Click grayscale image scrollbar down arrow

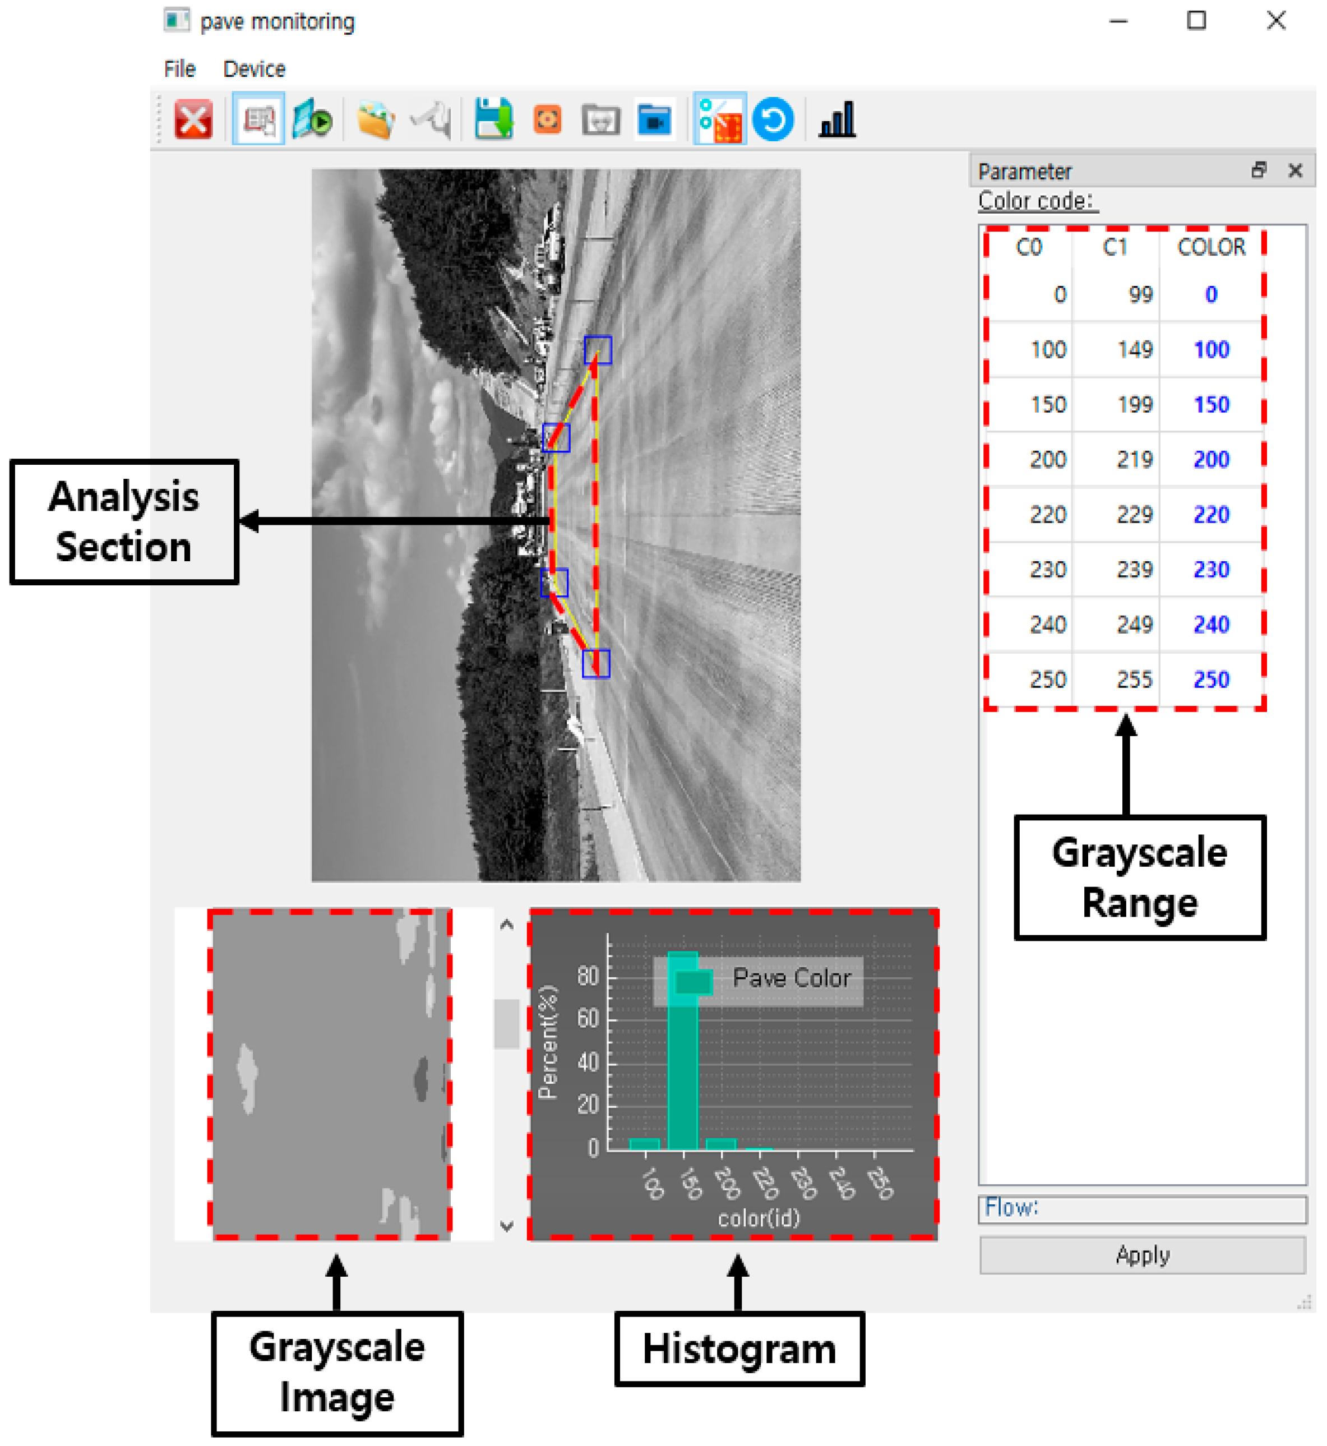(507, 1226)
